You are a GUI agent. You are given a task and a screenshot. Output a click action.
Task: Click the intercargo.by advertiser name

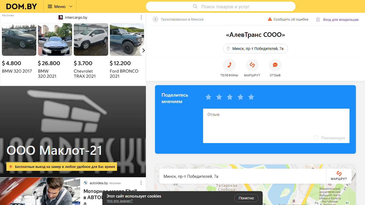coord(76,17)
